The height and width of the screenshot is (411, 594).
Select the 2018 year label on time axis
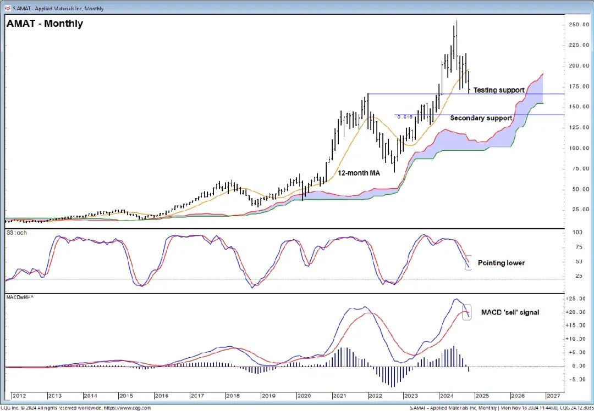[232, 396]
